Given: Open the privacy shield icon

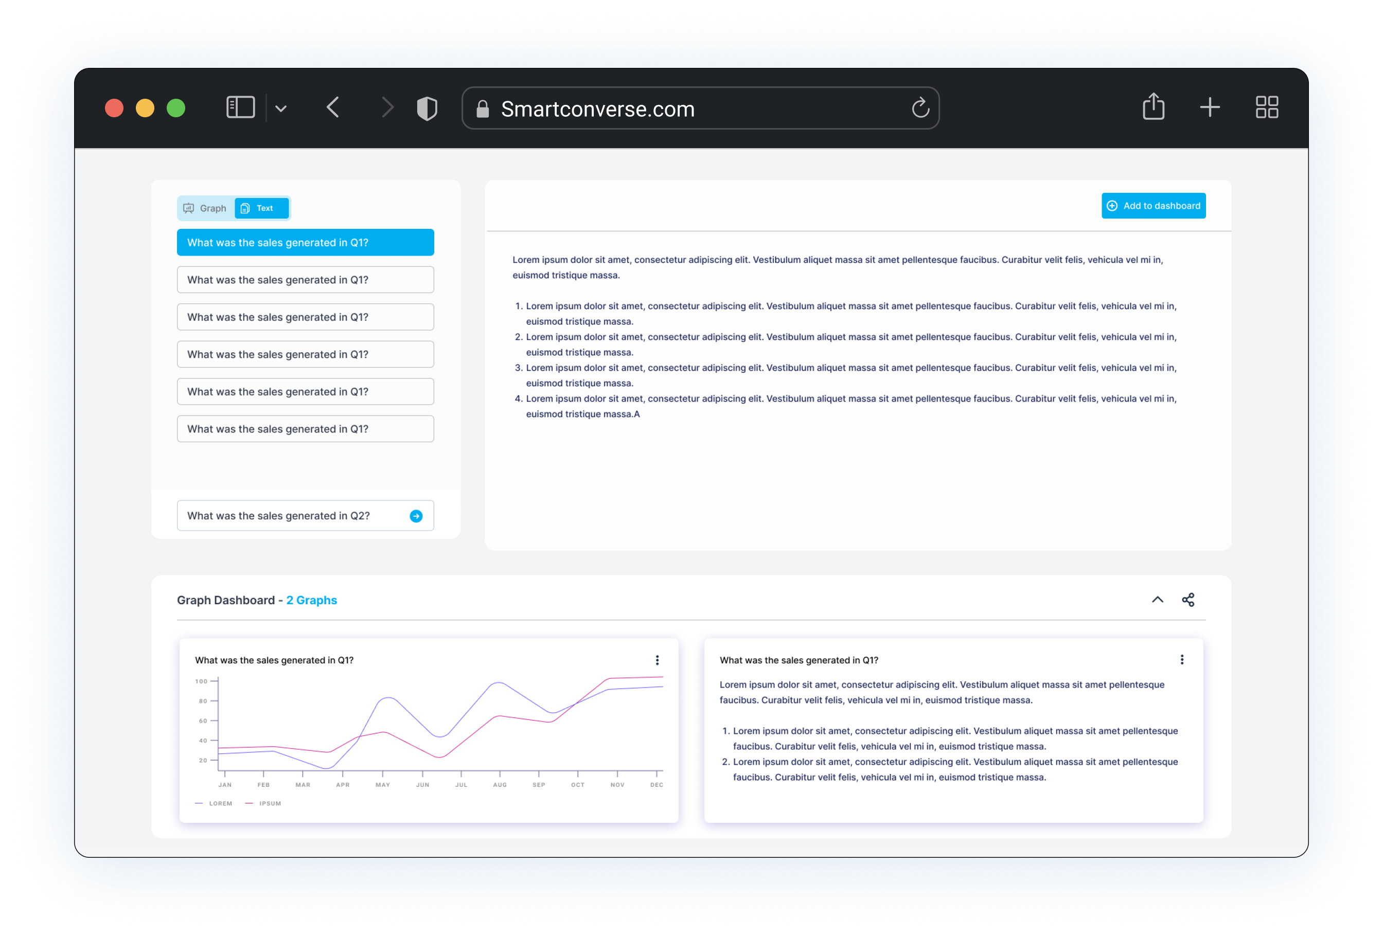Looking at the screenshot, I should [x=427, y=109].
